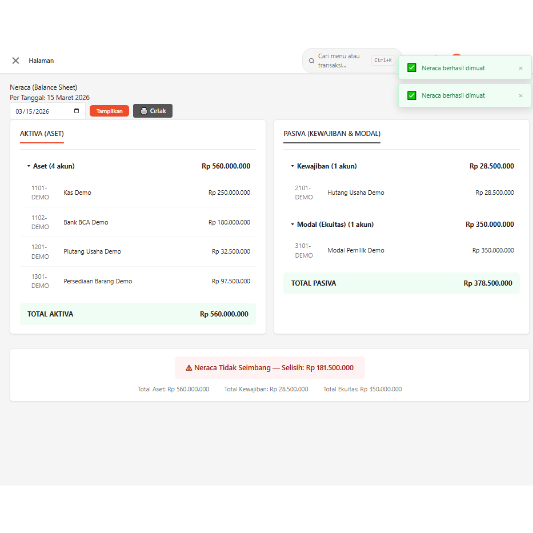533x533 pixels.
Task: Click the green checkmark in lower toast
Action: (412, 95)
